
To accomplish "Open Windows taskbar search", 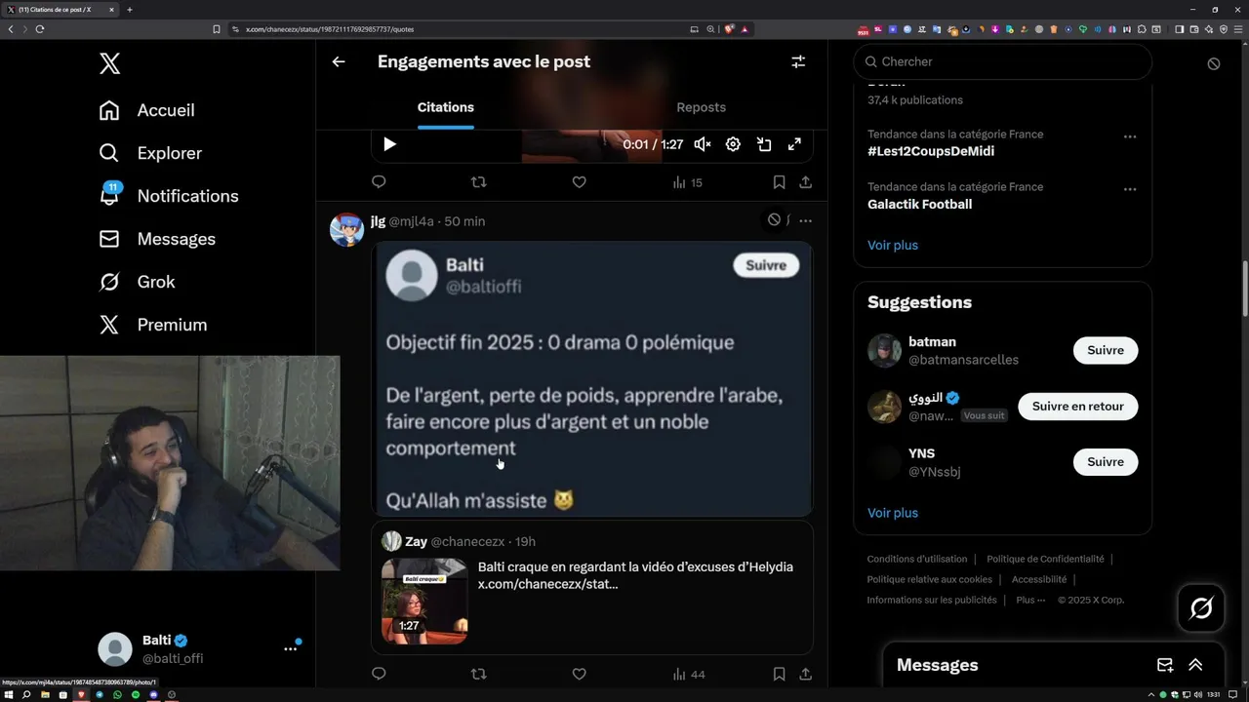I will click(x=26, y=695).
